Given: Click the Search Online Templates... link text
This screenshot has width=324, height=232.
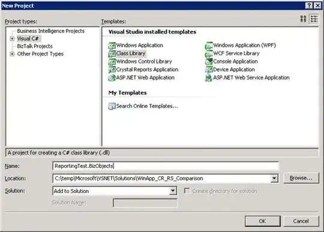Looking at the screenshot, I should point(147,106).
